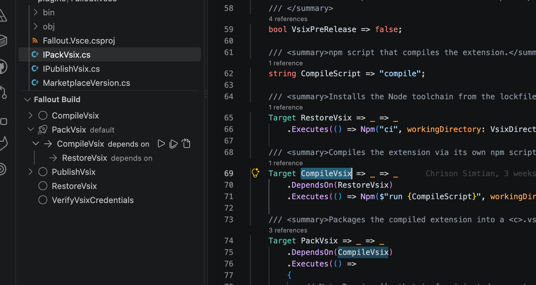Click RestoreVsix inside DependsOn on line 70
Viewport: 536px width, 285px height.
click(363, 185)
